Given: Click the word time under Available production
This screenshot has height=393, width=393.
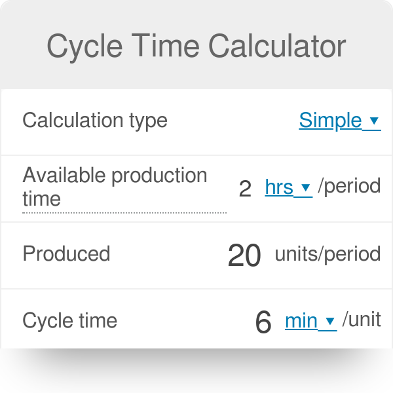Looking at the screenshot, I should [42, 199].
